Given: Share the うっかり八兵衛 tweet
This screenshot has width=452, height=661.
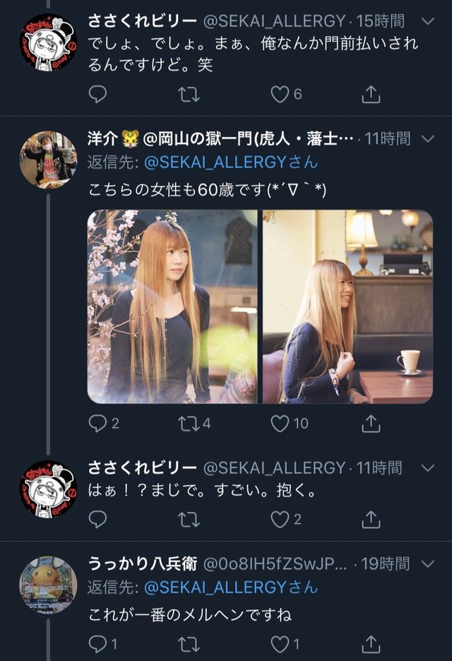Looking at the screenshot, I should (371, 644).
